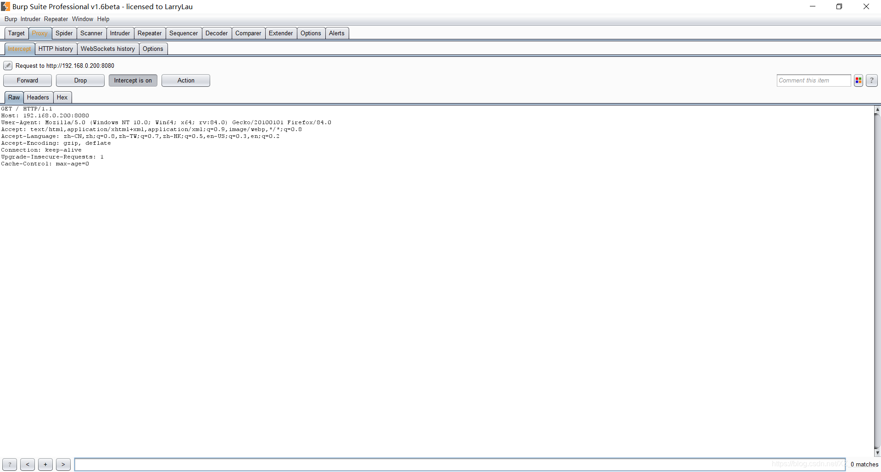
Task: Open the Extender tab
Action: click(281, 33)
